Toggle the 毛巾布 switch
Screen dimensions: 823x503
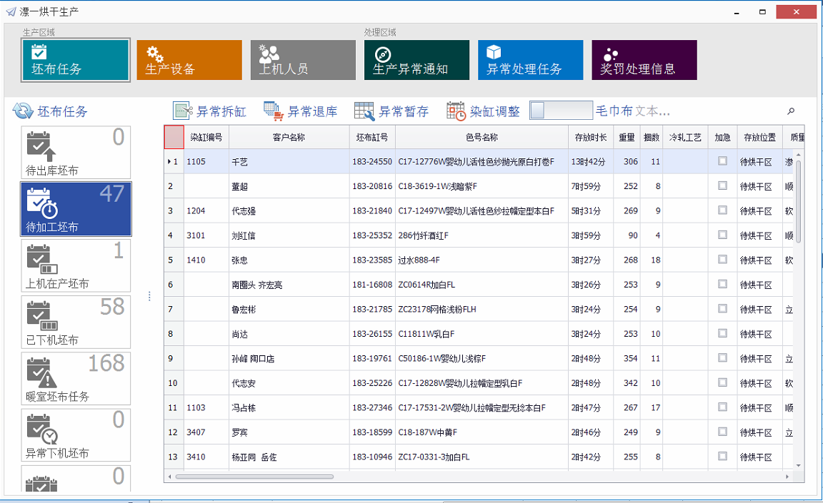(x=561, y=111)
